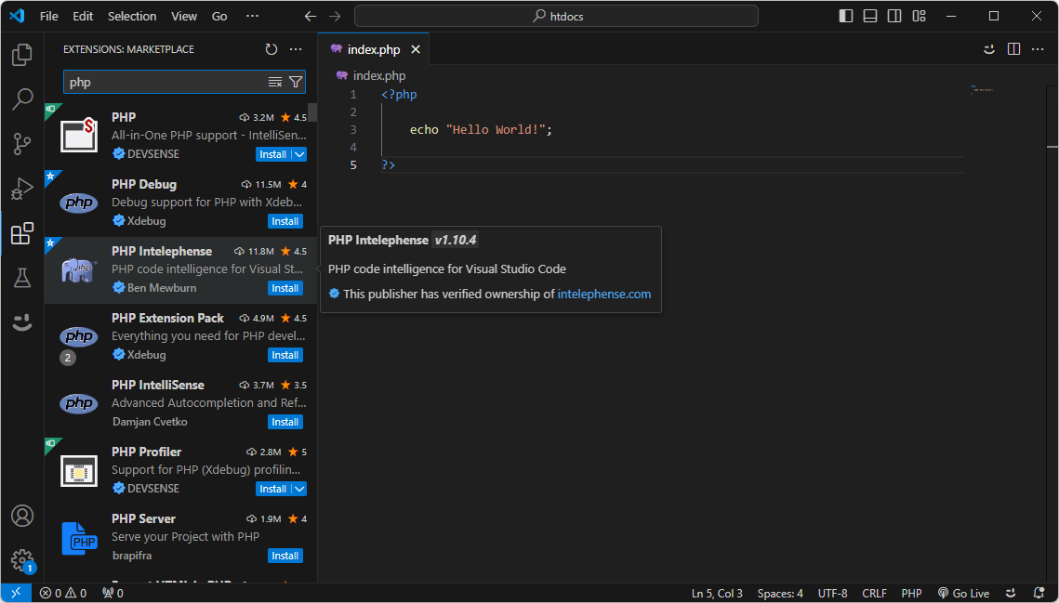The image size is (1059, 603).
Task: Open the Manage gear icon
Action: tap(22, 559)
